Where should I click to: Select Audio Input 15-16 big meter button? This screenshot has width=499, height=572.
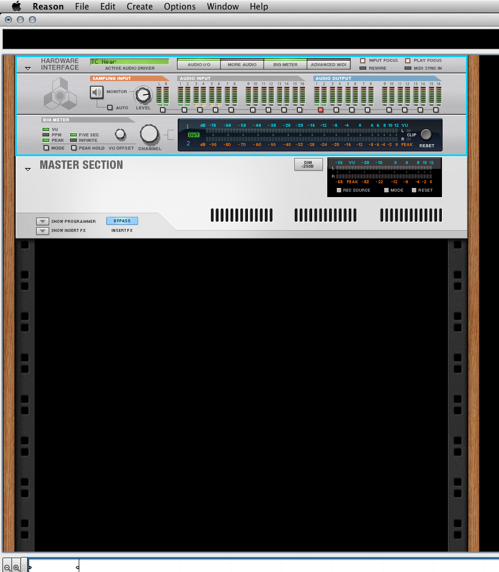click(x=300, y=110)
